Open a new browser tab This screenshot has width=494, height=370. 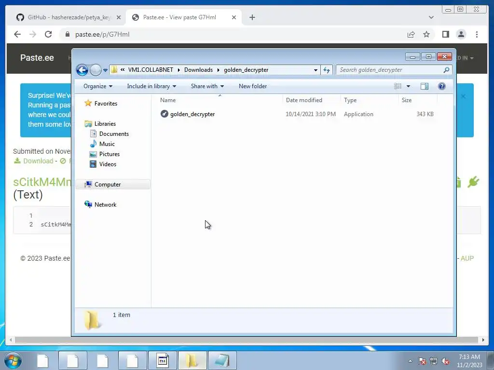point(252,17)
